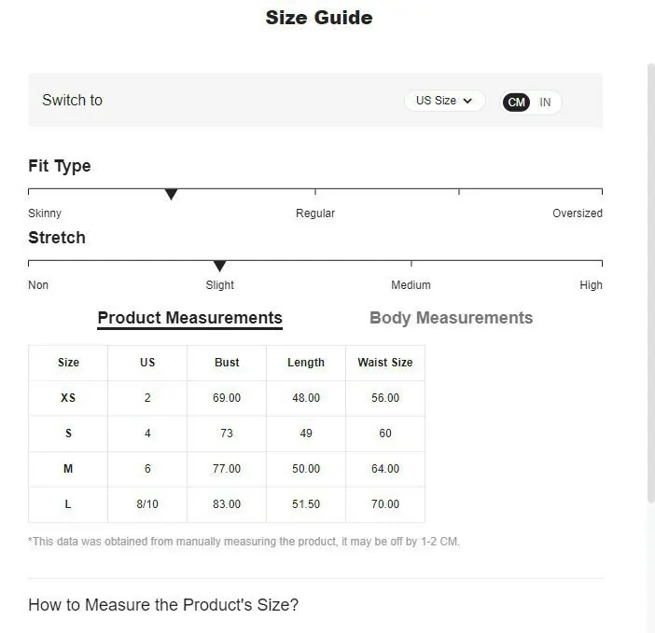The height and width of the screenshot is (633, 655).
Task: Select the Body Measurements tab
Action: (x=452, y=318)
